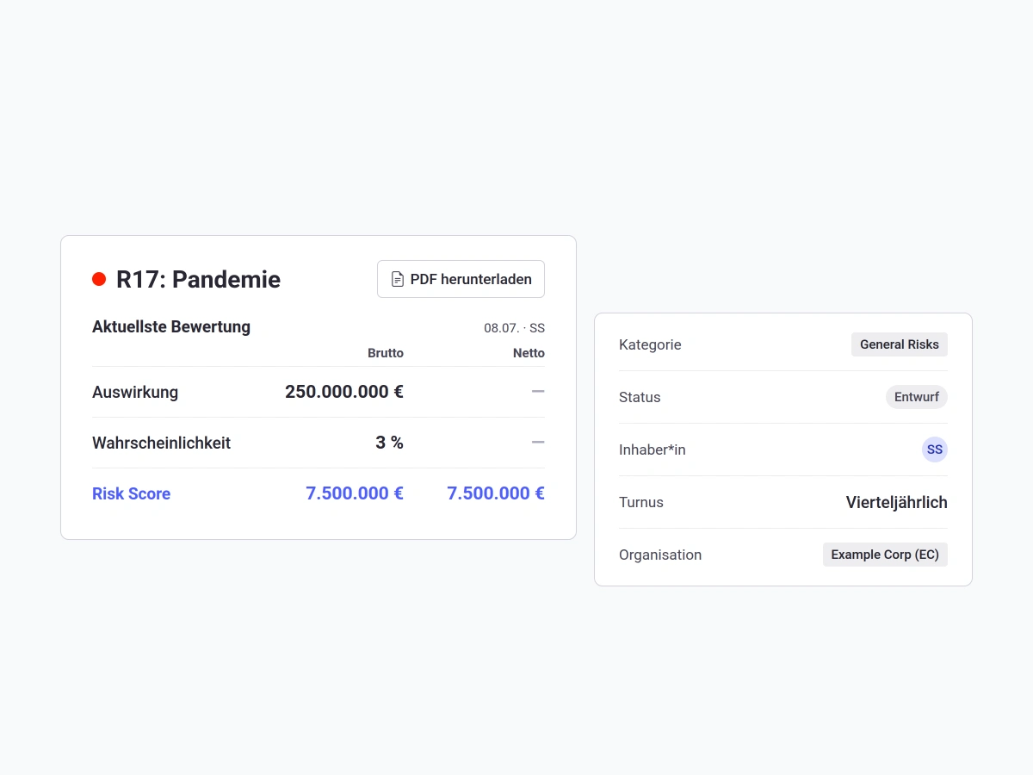Click the Kategorie label
The width and height of the screenshot is (1033, 775).
650,344
